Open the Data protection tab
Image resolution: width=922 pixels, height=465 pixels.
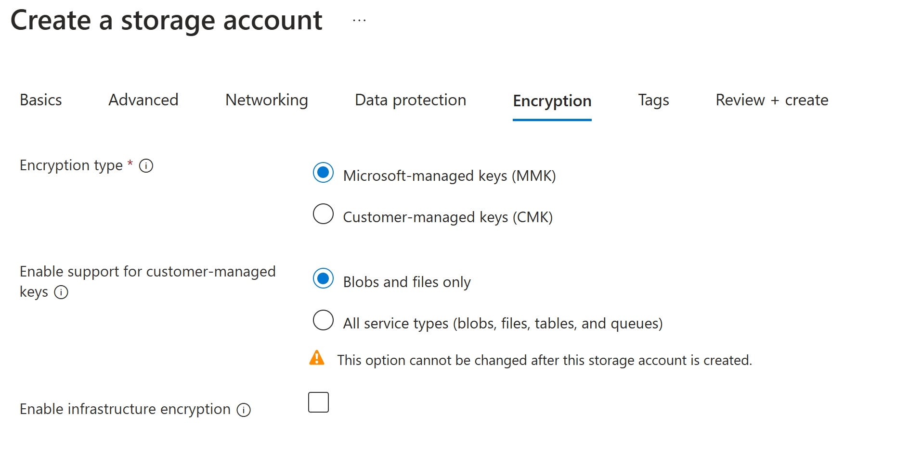point(411,100)
